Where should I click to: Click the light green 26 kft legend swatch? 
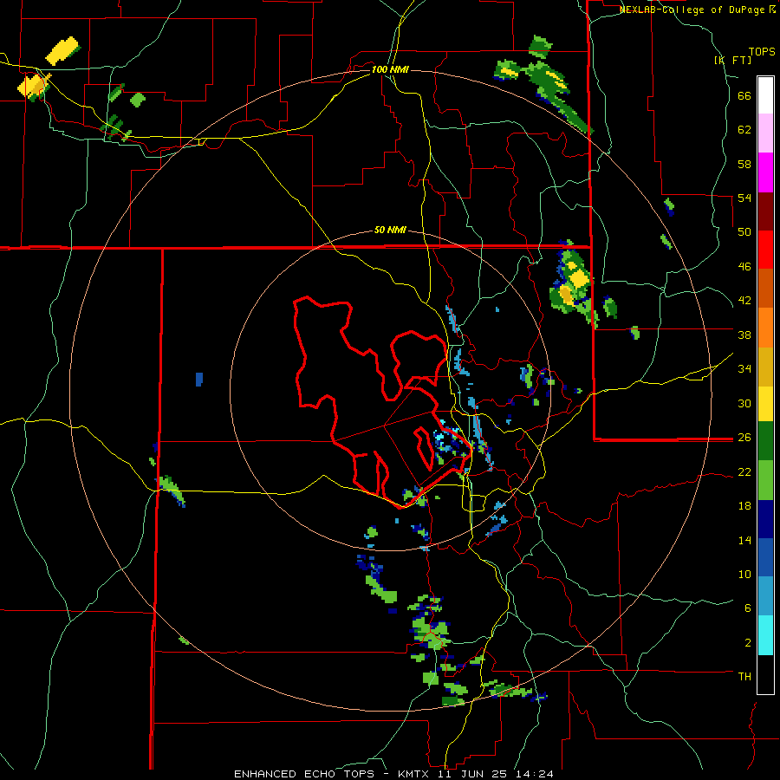[x=765, y=480]
